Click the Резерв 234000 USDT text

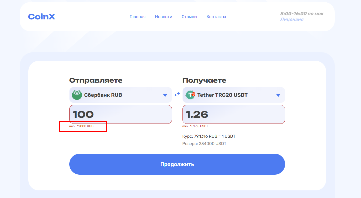click(204, 144)
